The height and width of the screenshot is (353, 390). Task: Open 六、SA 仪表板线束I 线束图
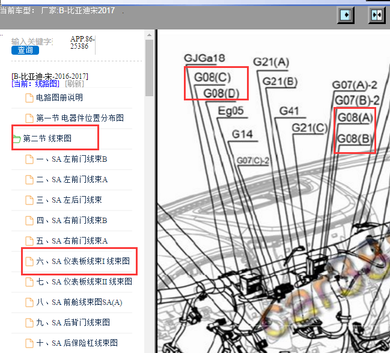pos(83,261)
